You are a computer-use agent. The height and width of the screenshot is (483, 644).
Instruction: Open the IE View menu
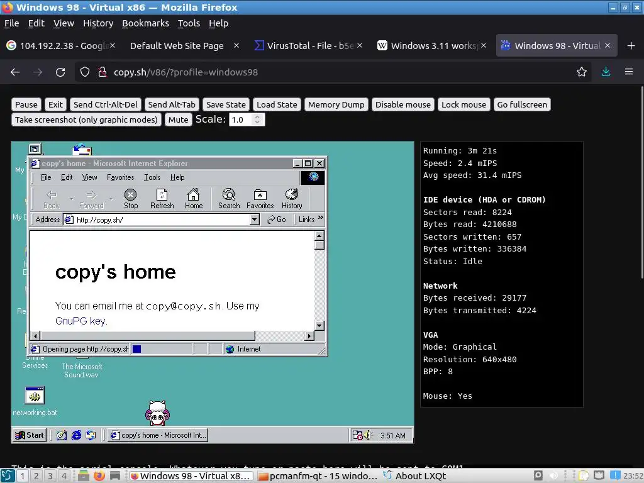point(89,177)
